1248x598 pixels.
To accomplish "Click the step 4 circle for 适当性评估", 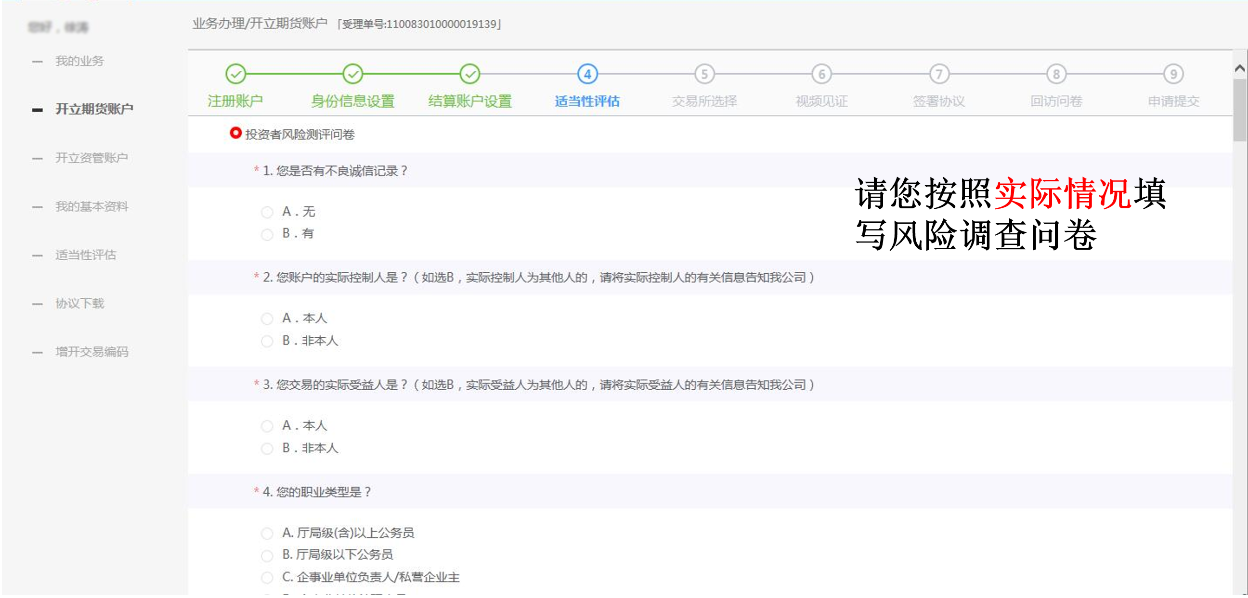I will pos(587,74).
